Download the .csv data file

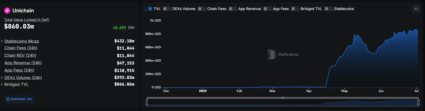tap(19, 99)
